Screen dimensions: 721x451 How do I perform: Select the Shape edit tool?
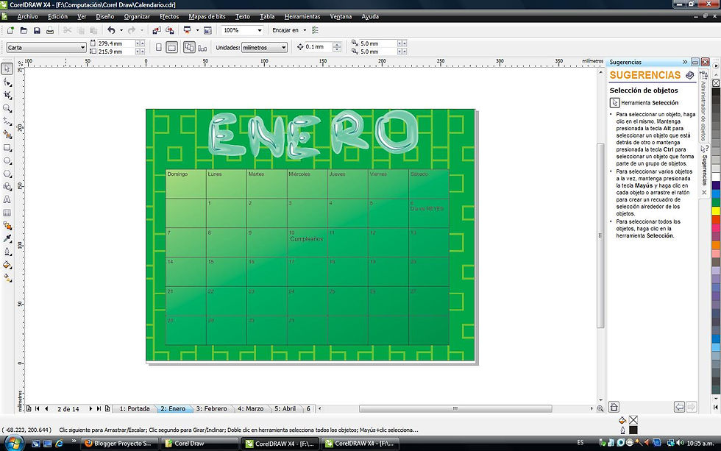pyautogui.click(x=7, y=82)
